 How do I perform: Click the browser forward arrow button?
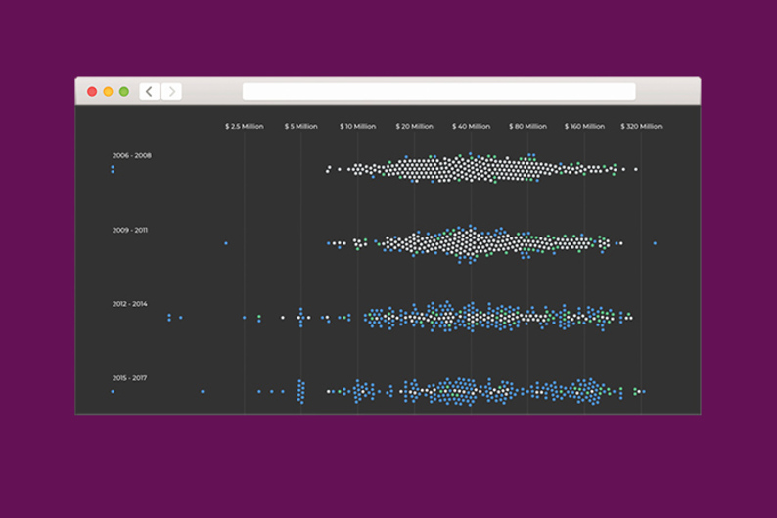[x=172, y=91]
